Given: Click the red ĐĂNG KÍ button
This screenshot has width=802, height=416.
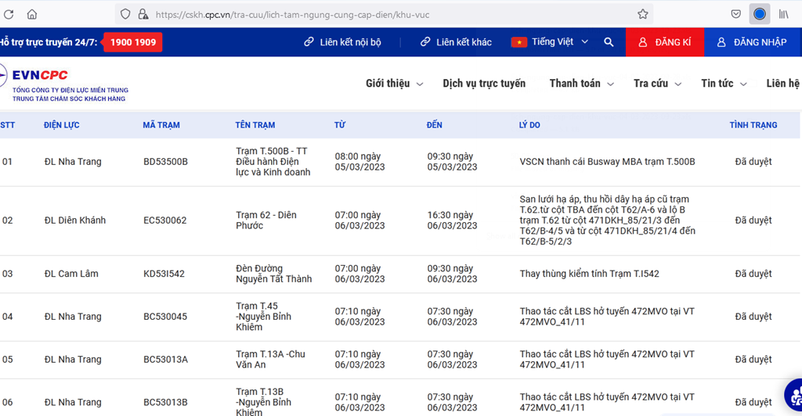Looking at the screenshot, I should coord(665,42).
